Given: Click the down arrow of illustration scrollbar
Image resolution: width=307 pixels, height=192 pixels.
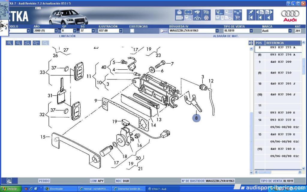Looking at the screenshot, I should tap(252, 172).
